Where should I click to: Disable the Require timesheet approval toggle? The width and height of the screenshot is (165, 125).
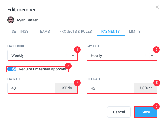(12, 69)
